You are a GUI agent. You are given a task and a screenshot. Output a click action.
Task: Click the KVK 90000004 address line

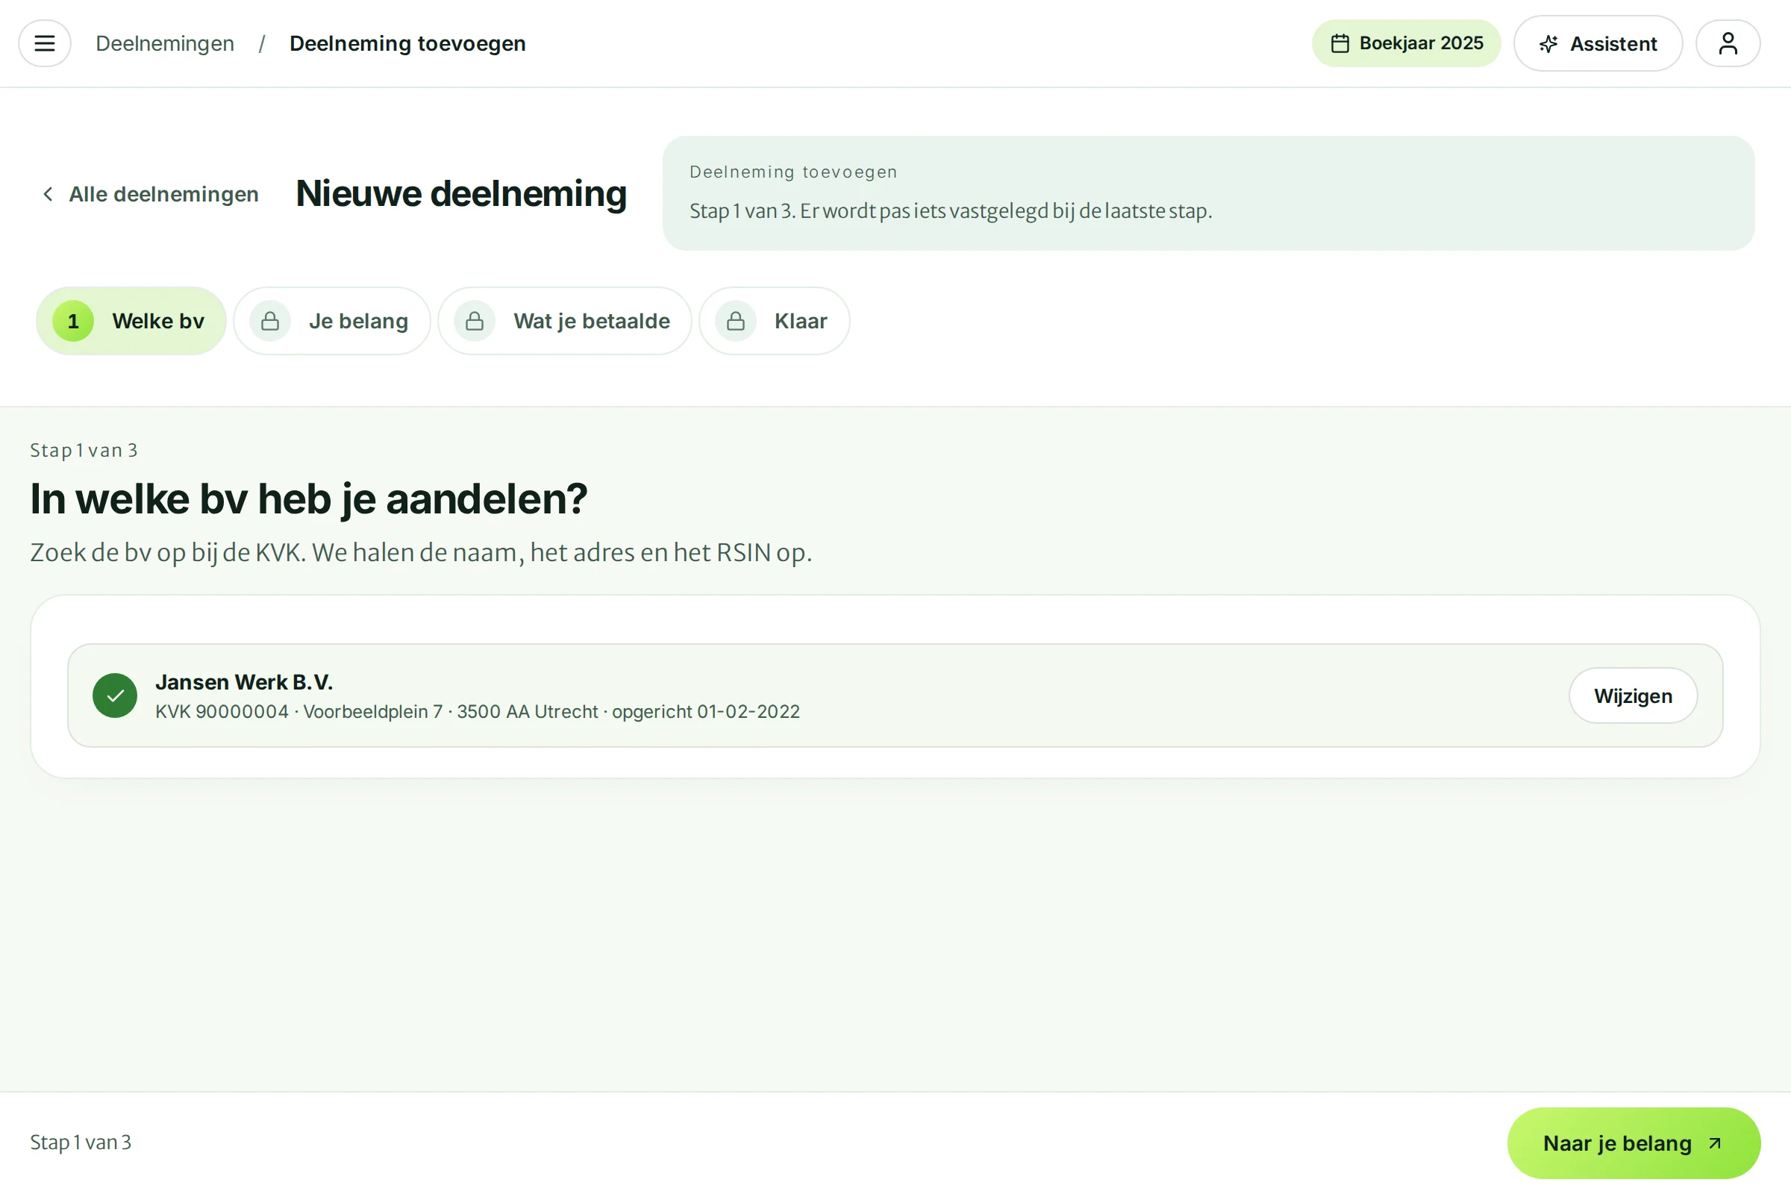coord(478,711)
